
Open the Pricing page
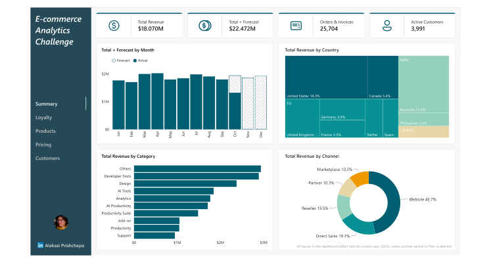pyautogui.click(x=43, y=145)
